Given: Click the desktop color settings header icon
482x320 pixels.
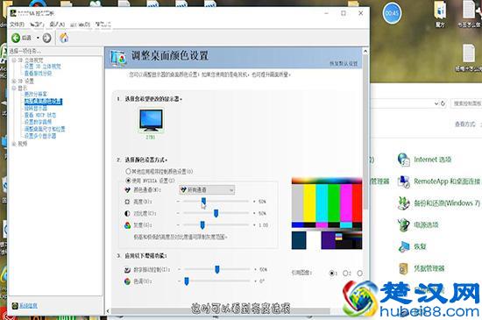Looking at the screenshot, I should click(118, 58).
